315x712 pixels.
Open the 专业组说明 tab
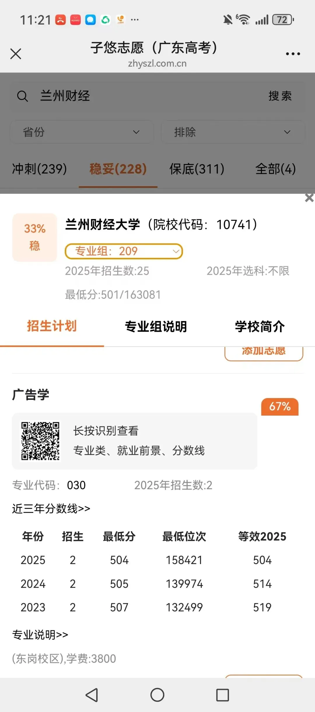point(156,327)
